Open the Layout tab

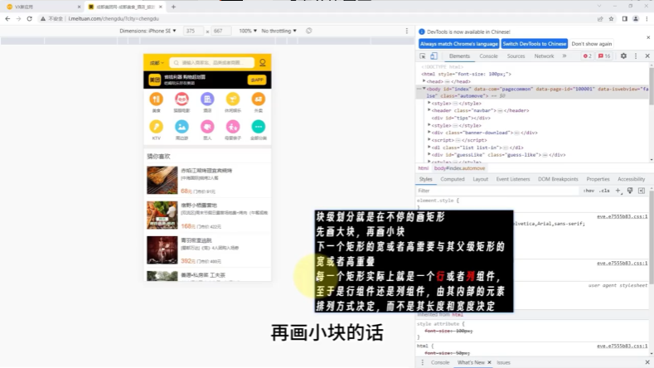tap(480, 179)
